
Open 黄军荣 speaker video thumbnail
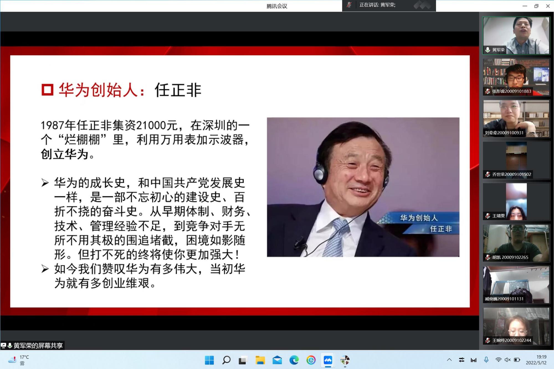[x=516, y=35]
